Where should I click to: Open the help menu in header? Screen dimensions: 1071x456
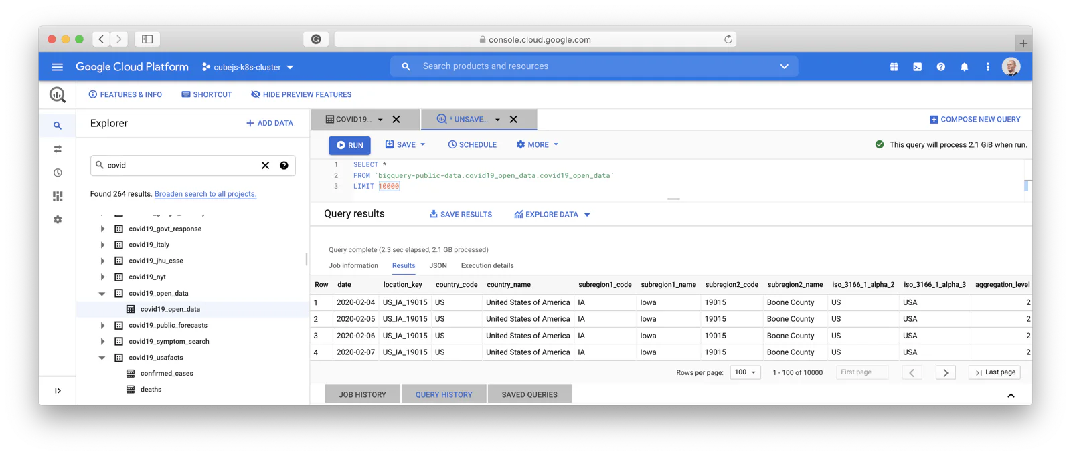click(x=940, y=67)
